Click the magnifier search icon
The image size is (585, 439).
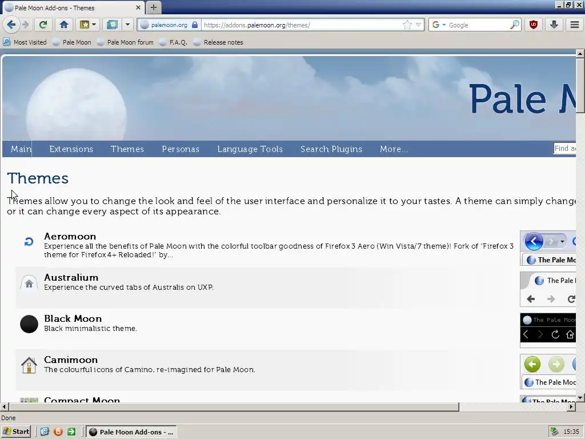[x=515, y=25]
